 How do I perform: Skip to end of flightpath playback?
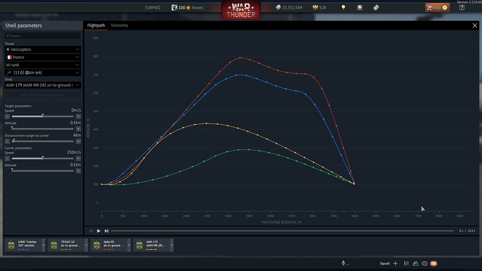pos(107,230)
